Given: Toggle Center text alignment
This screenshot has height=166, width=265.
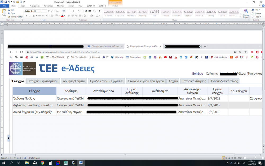Looking at the screenshot, I should tap(73, 16).
